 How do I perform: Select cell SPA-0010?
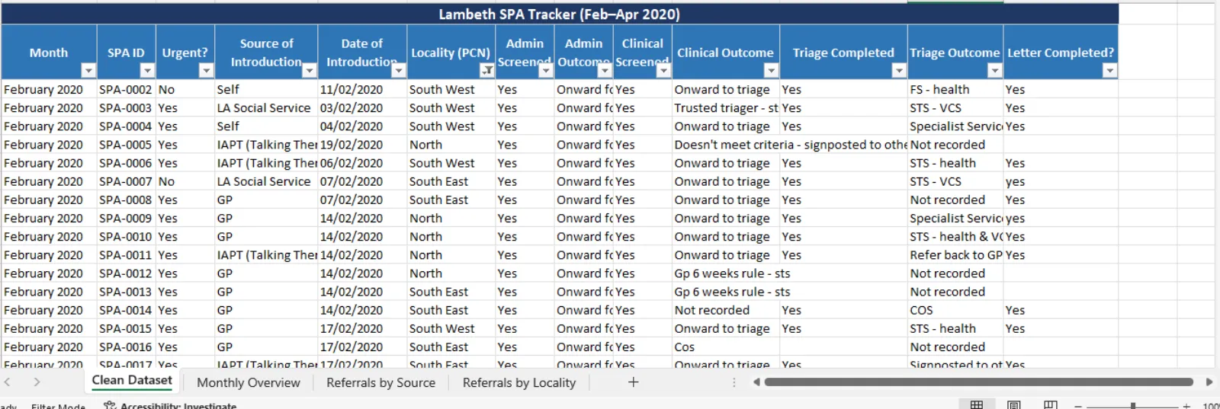(x=127, y=236)
